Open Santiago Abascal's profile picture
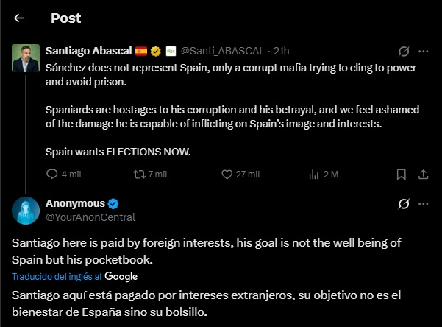 point(26,58)
